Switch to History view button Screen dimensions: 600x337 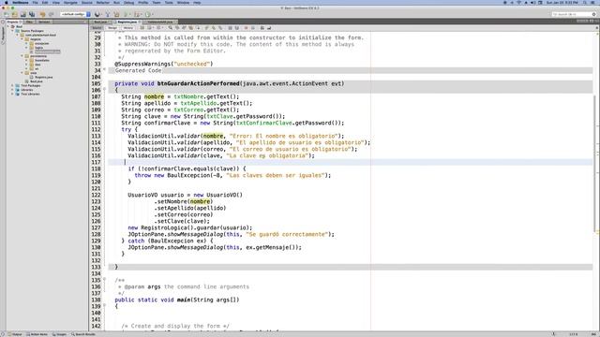pos(128,28)
